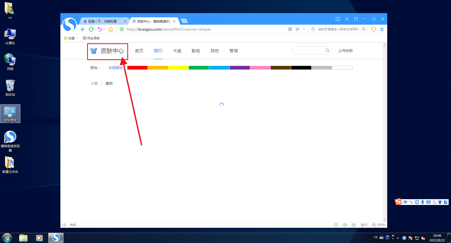Toggle the sidebar icon in status bar
The height and width of the screenshot is (243, 451).
pyautogui.click(x=65, y=225)
